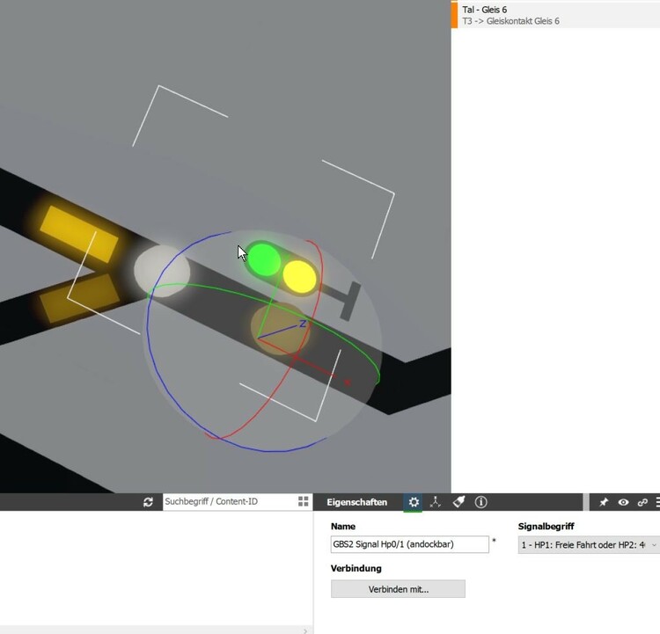Screen dimensions: 660x634
Task: Click the T3 -> Gleiskontakt Gleis 6 subtitle
Action: [x=510, y=21]
